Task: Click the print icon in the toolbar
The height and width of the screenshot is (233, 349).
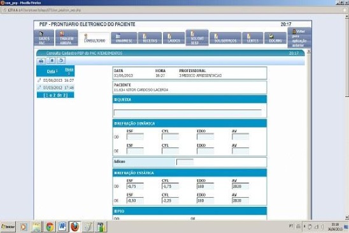Action: [41, 61]
